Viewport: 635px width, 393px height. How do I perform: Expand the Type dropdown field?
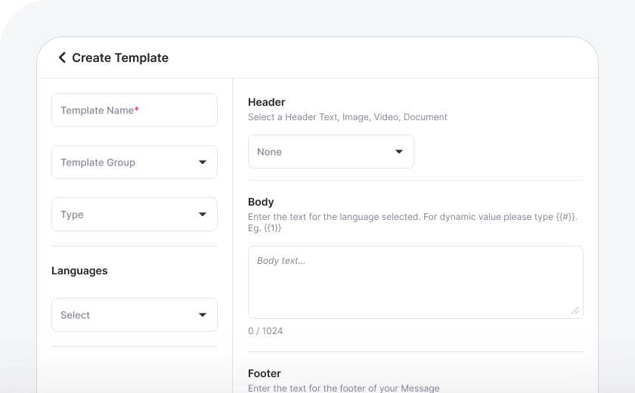click(x=125, y=215)
